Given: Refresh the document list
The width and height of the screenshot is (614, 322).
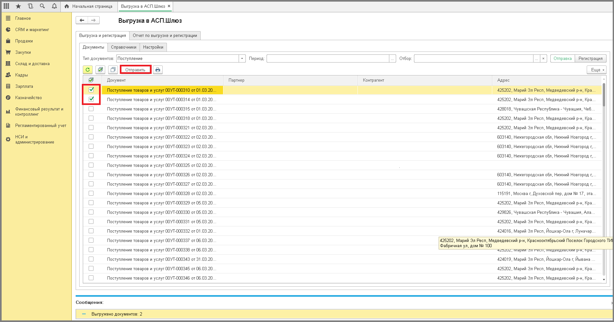Looking at the screenshot, I should click(x=88, y=70).
